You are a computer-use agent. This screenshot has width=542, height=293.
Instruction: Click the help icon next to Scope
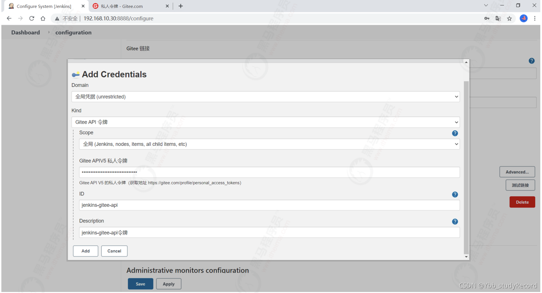point(455,133)
